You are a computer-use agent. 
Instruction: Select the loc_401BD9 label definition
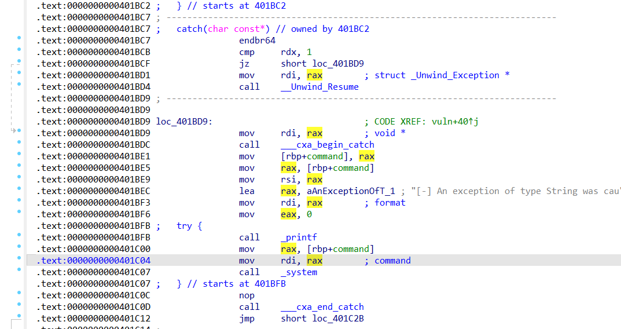tap(184, 122)
